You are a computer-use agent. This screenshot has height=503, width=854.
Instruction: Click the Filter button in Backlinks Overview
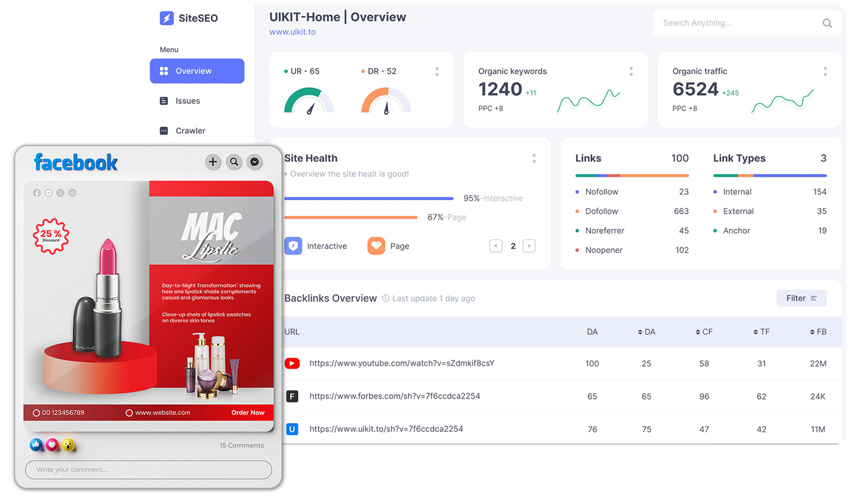802,298
